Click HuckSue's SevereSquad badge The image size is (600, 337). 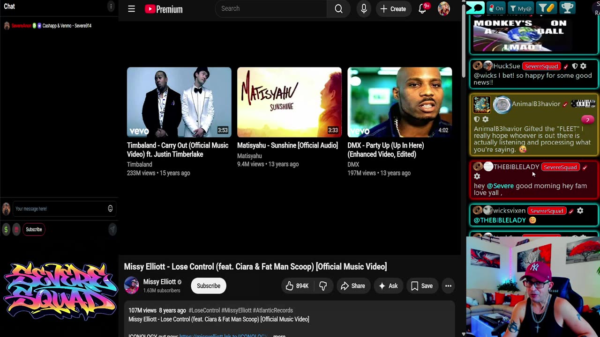(x=541, y=66)
